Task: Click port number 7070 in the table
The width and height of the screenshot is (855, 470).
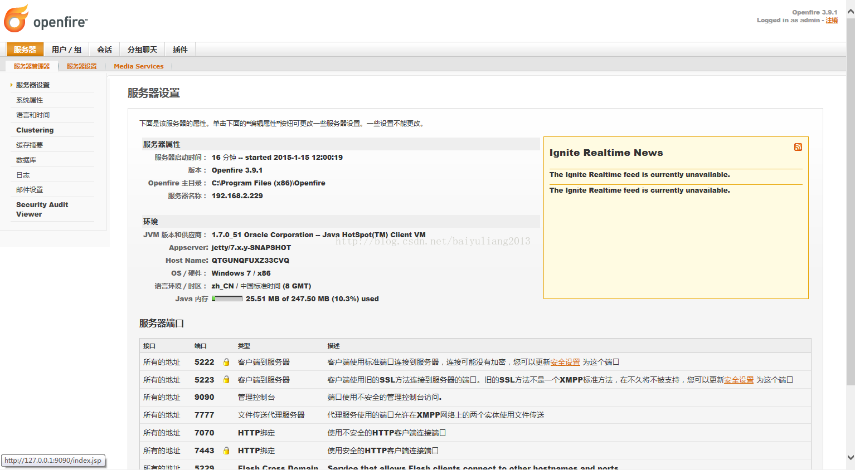Action: (204, 433)
